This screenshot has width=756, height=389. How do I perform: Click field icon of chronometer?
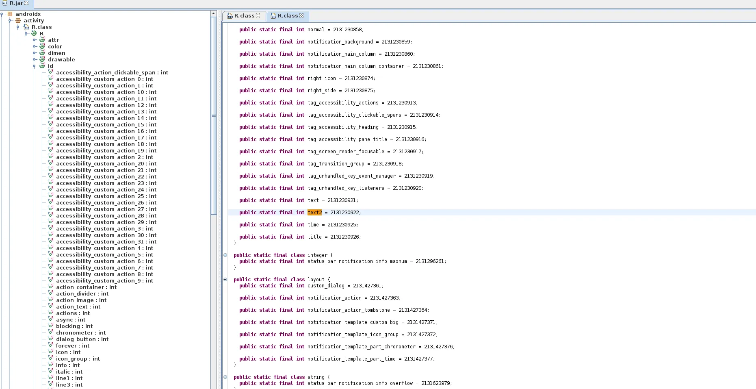(x=51, y=332)
